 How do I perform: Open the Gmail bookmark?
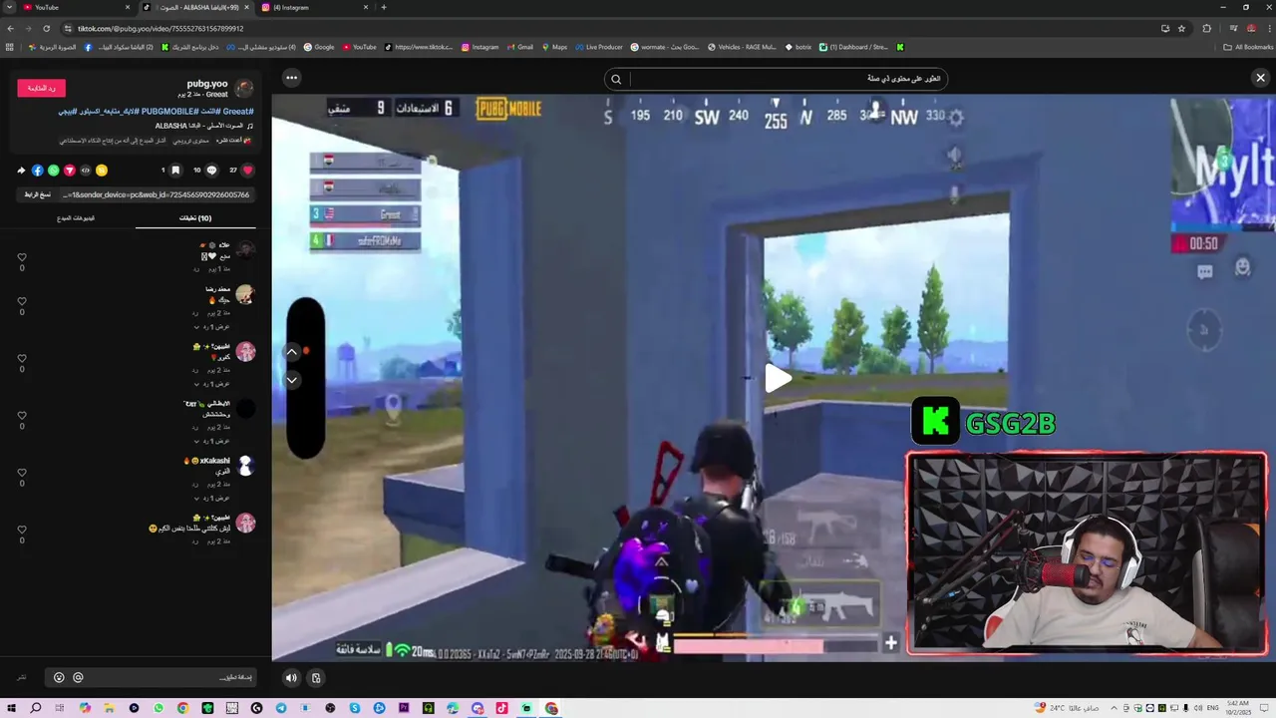pos(518,47)
